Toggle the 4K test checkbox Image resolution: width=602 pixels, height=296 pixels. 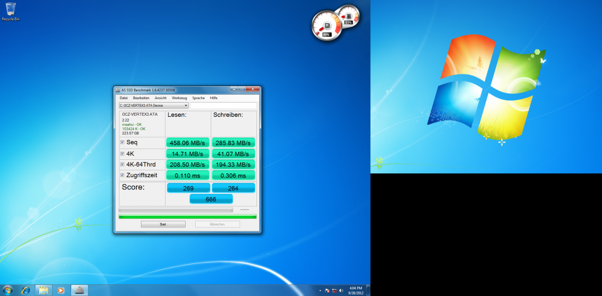tap(122, 154)
